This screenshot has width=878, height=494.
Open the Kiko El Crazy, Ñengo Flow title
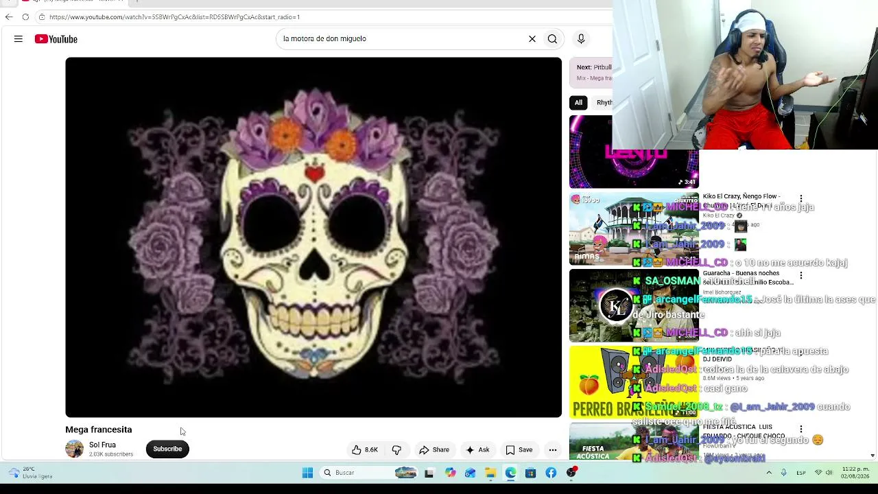click(x=741, y=200)
